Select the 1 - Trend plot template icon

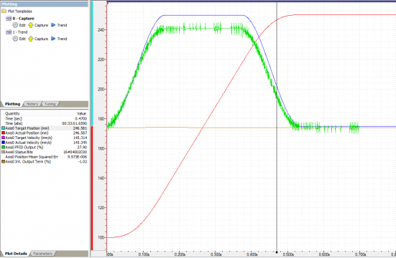point(9,32)
